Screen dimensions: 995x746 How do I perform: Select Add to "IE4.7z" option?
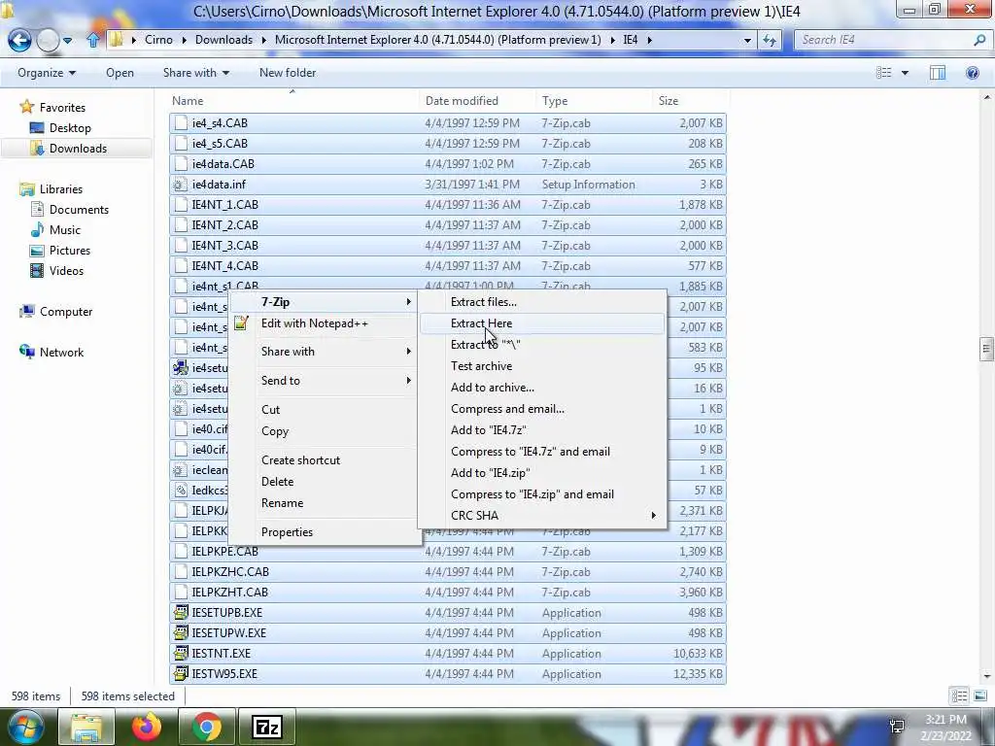542,430
